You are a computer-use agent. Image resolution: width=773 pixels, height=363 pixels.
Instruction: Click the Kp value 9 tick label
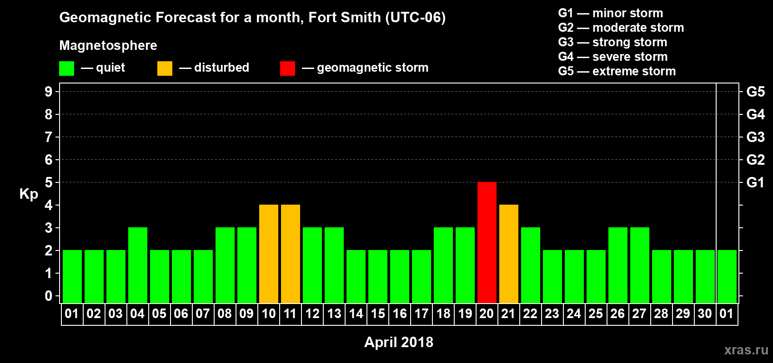49,92
